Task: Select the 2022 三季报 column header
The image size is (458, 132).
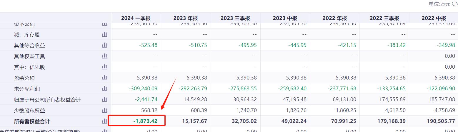Action: 384,18
